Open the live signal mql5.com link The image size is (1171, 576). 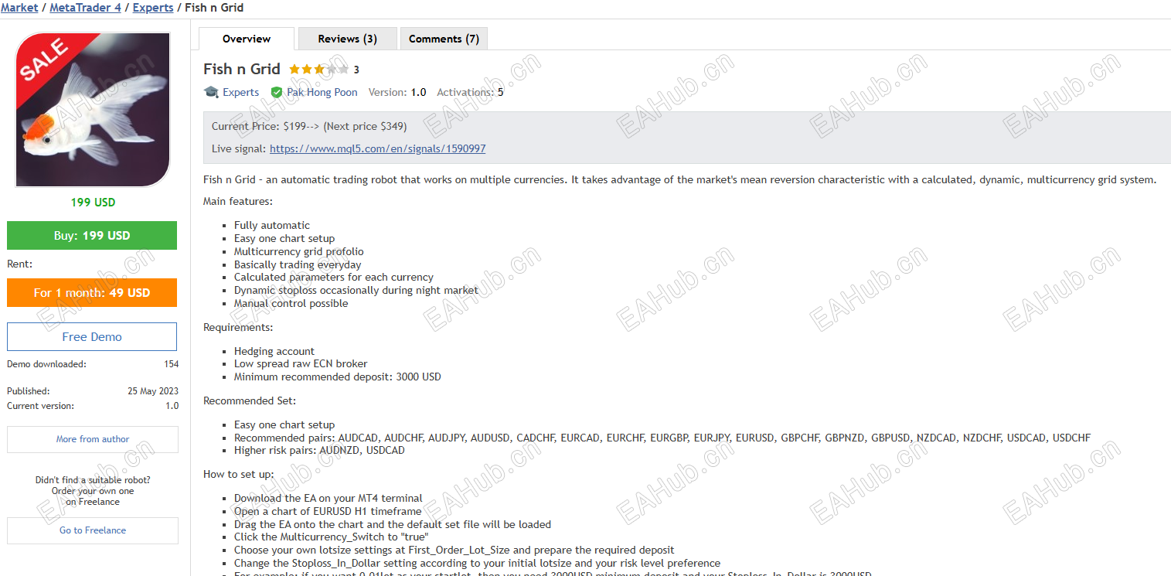point(377,148)
